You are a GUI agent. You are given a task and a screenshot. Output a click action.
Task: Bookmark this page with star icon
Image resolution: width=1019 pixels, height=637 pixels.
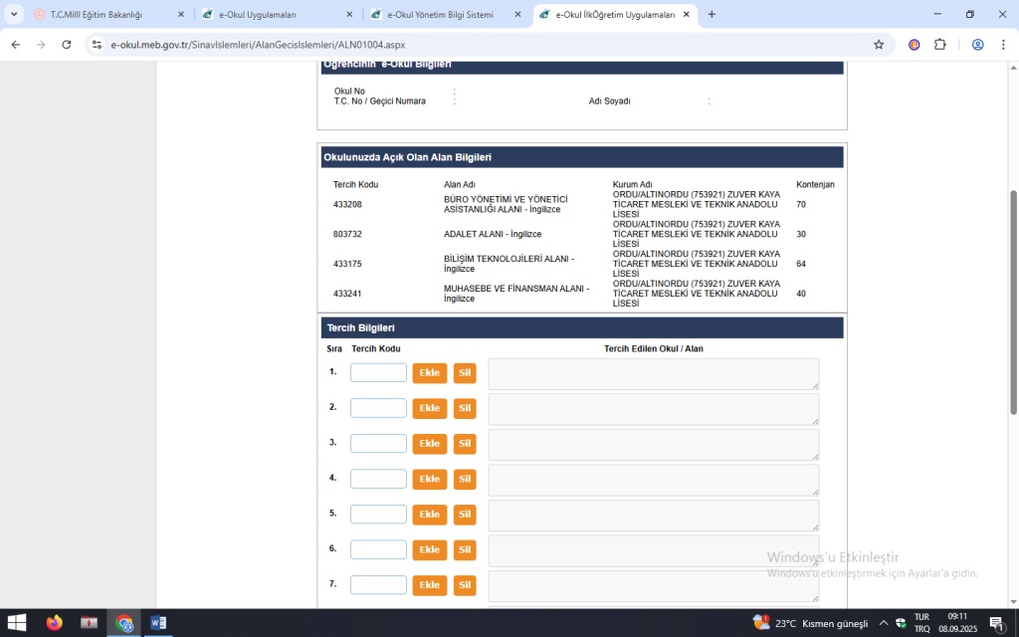tap(879, 45)
